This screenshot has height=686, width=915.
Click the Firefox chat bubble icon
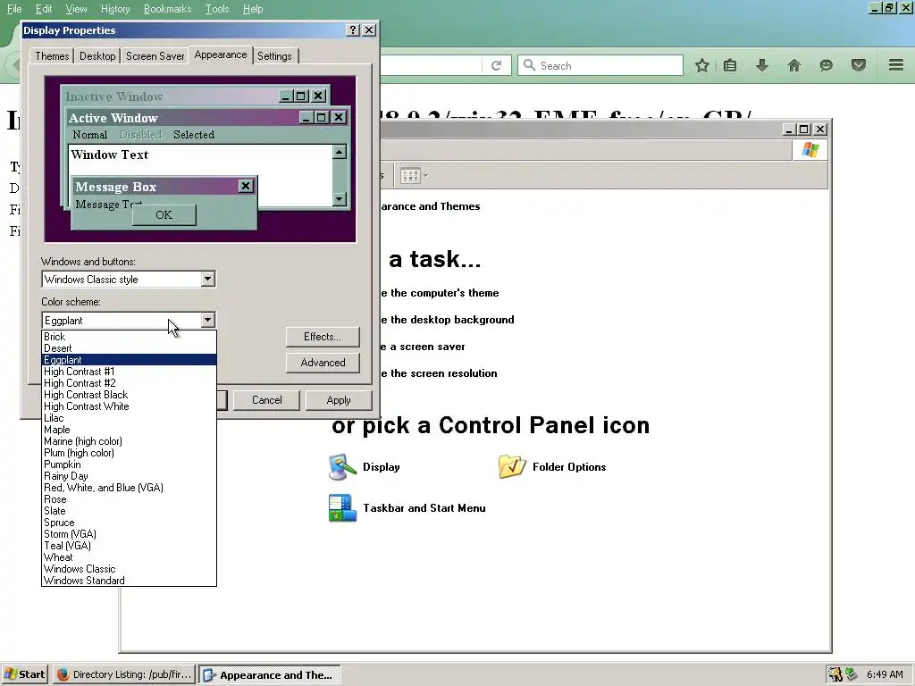[826, 65]
